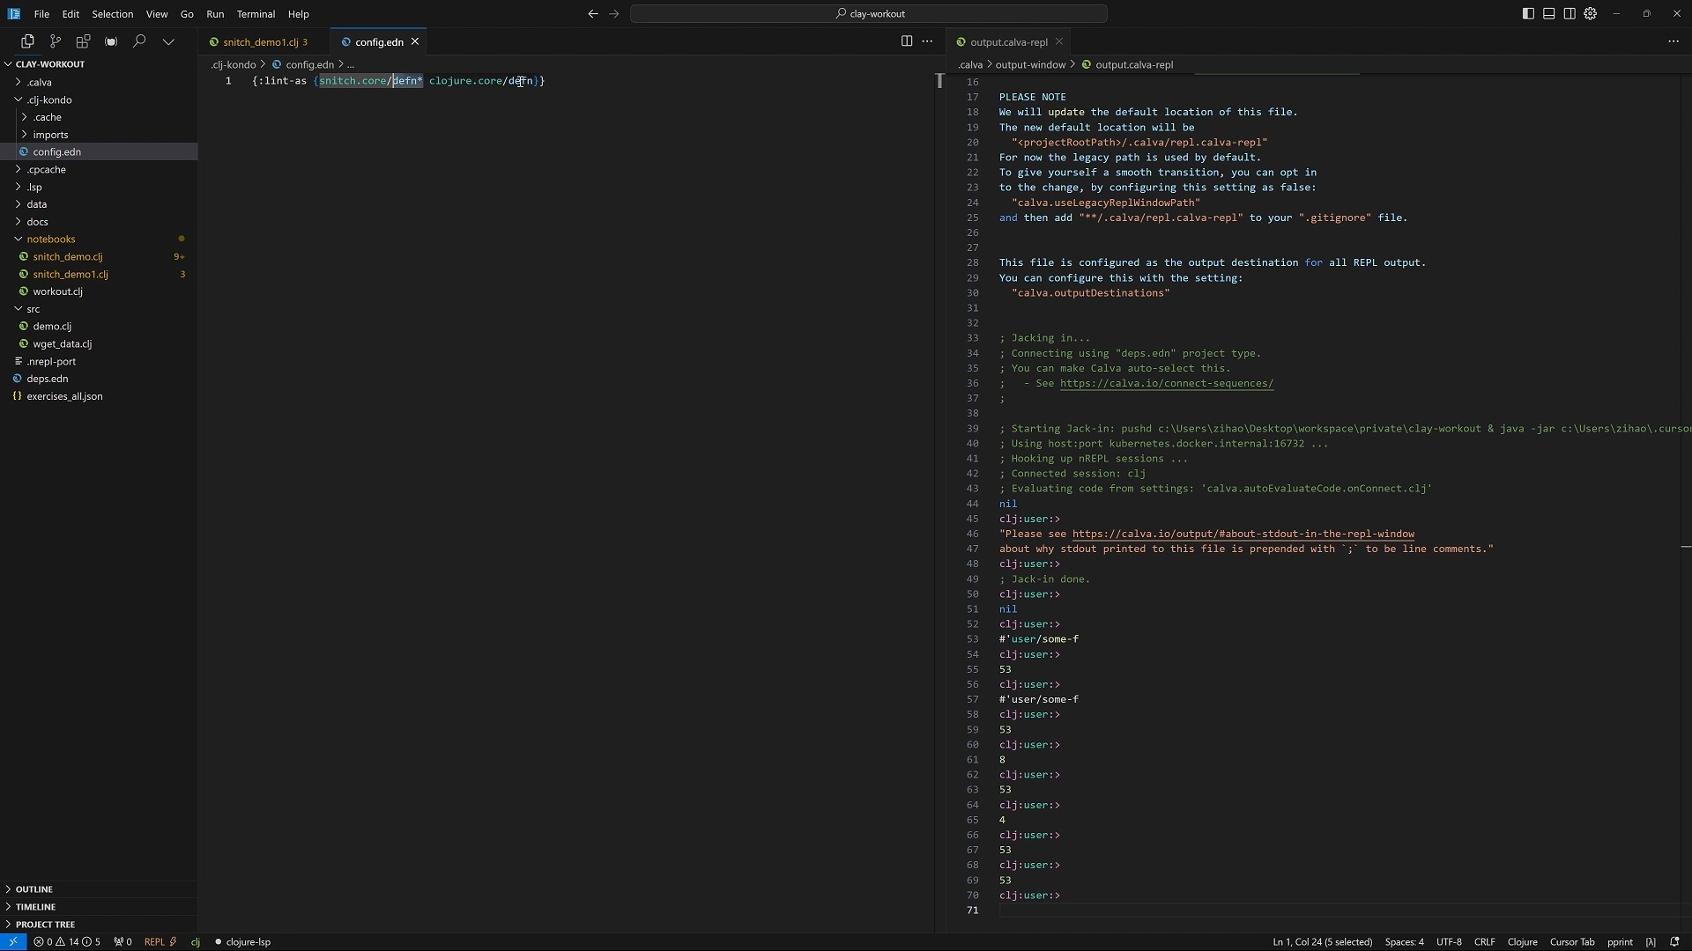Expand the src folder in explorer
Viewport: 1692px width, 951px height.
click(33, 307)
